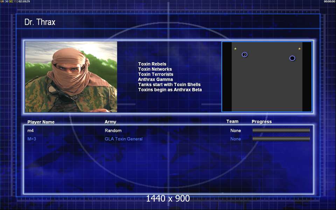Click the top-right star on the minimap

pos(299,49)
